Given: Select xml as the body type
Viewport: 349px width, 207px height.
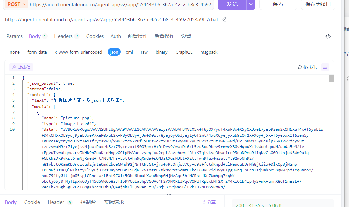Looking at the screenshot, I should tap(129, 52).
